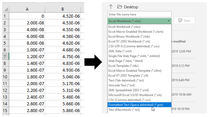The width and height of the screenshot is (210, 117).
Task: Select row 1 header
Action: 6,16
